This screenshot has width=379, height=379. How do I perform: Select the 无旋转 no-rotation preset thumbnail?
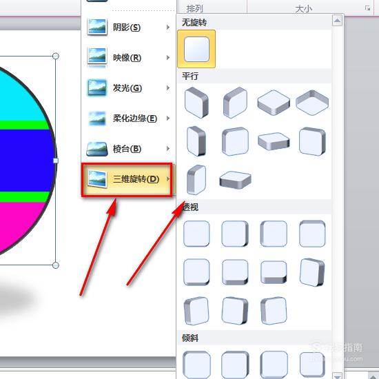(x=196, y=49)
